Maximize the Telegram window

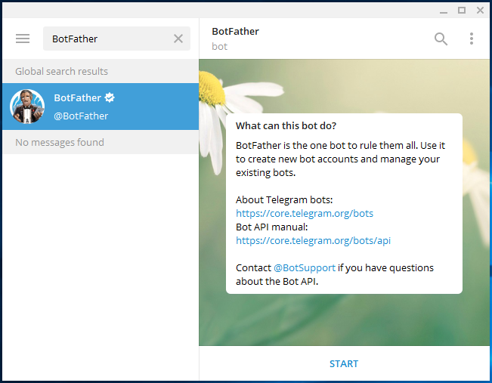(x=462, y=11)
